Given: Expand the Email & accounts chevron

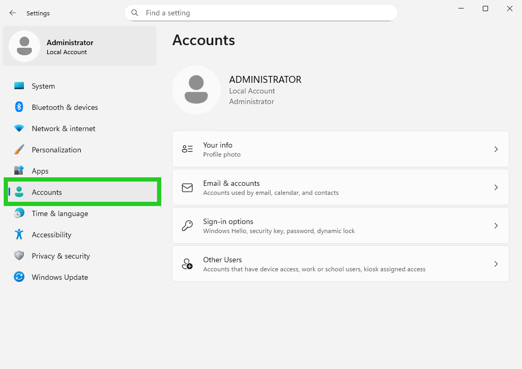Looking at the screenshot, I should pos(496,187).
